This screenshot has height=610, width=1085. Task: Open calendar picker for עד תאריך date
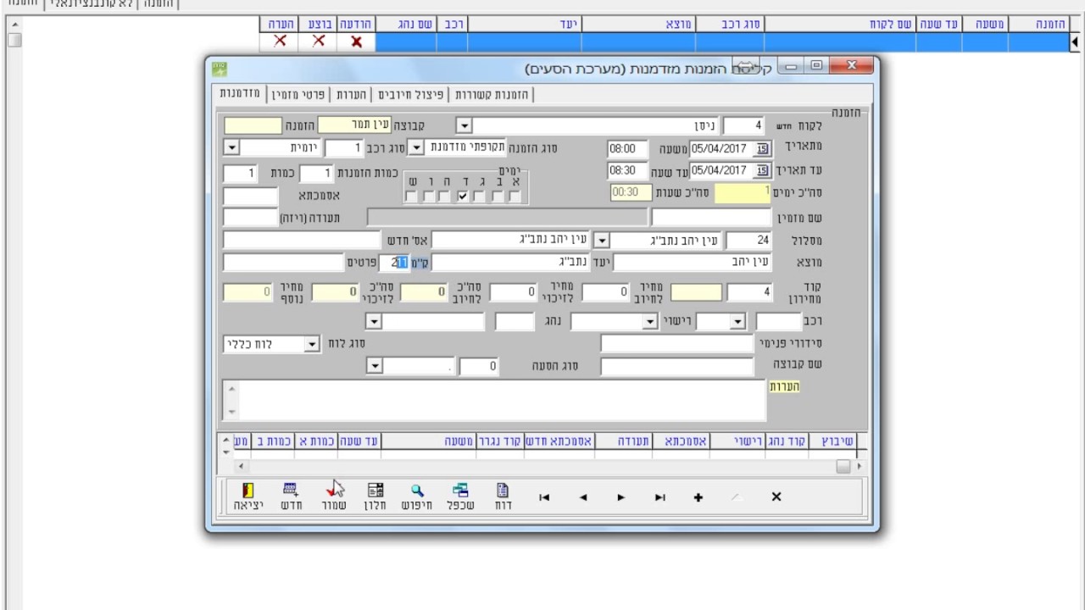(x=762, y=171)
